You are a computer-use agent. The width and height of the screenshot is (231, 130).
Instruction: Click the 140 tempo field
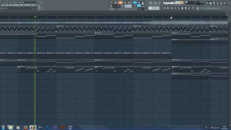click(x=128, y=6)
